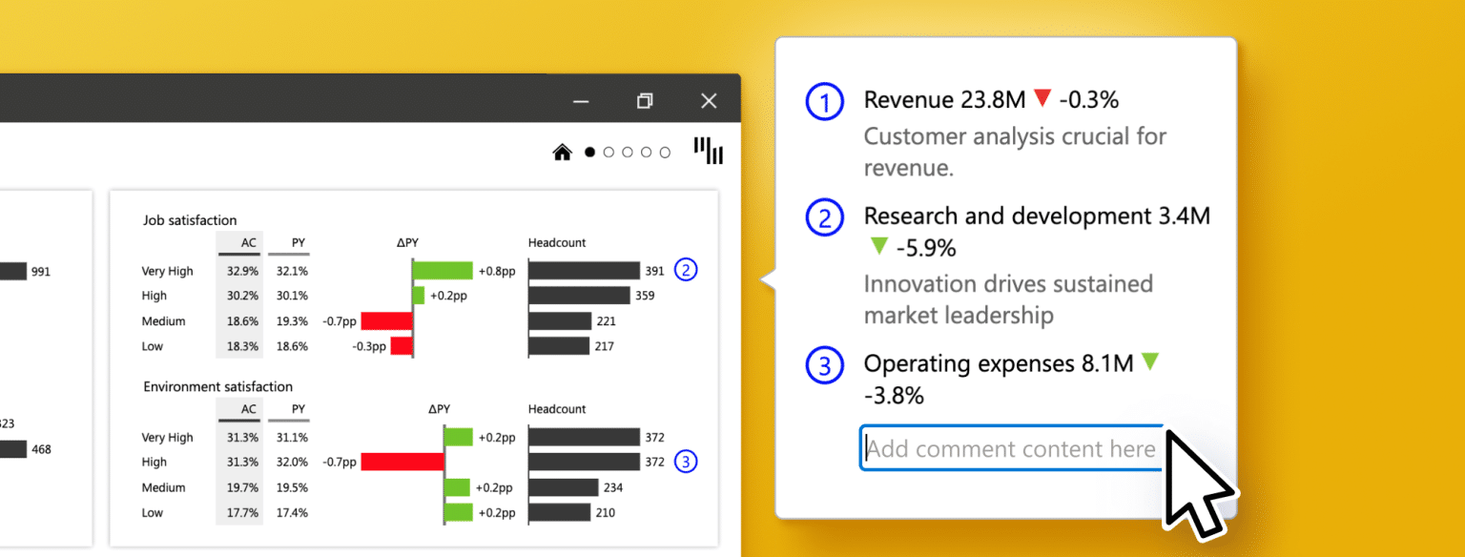Select the numbered circle 2 beside Research and development

[825, 218]
